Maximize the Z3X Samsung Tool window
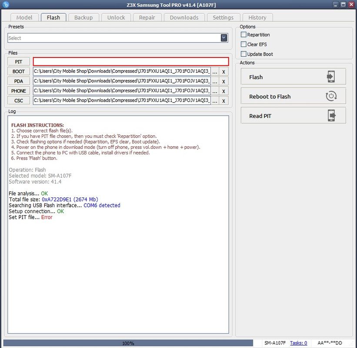This screenshot has height=348, width=357. [344, 4]
